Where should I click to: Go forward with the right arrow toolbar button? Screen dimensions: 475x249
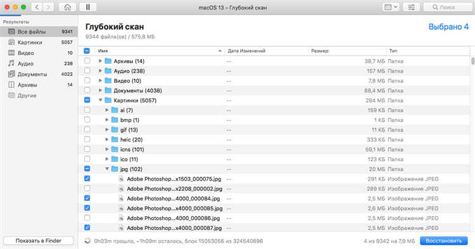click(x=48, y=7)
